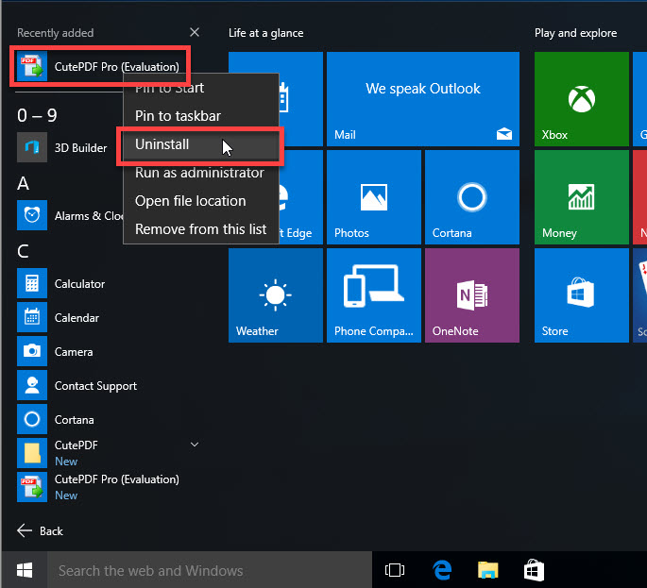Open the Contact Support icon
The height and width of the screenshot is (588, 647).
[32, 385]
